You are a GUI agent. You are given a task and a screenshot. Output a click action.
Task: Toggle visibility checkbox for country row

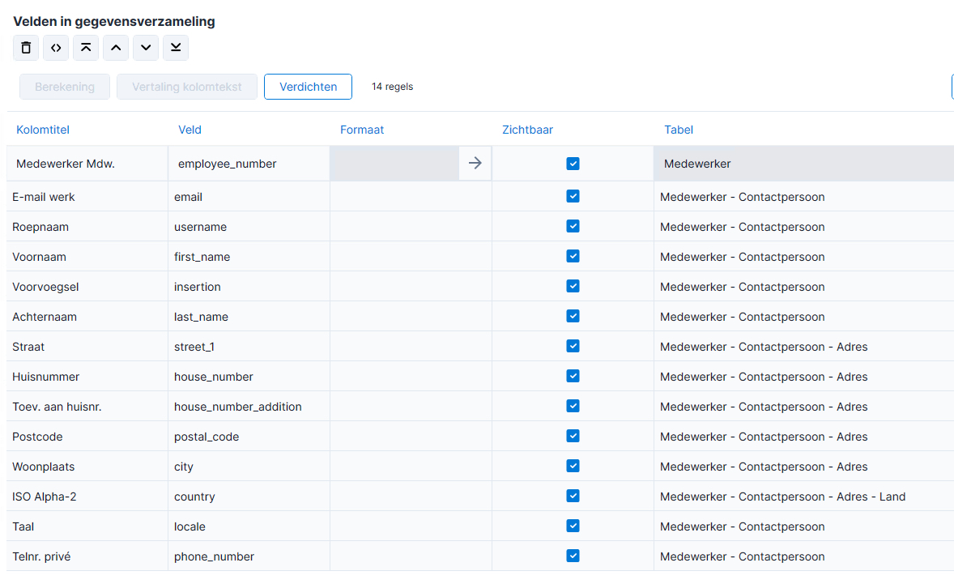[573, 496]
